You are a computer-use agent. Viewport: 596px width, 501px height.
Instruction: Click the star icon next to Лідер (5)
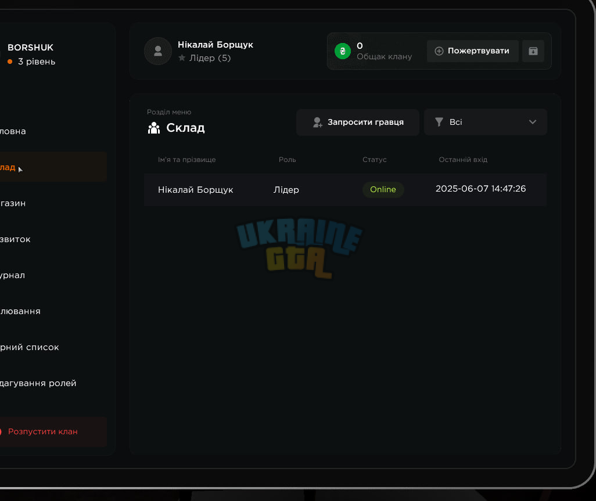pos(182,57)
